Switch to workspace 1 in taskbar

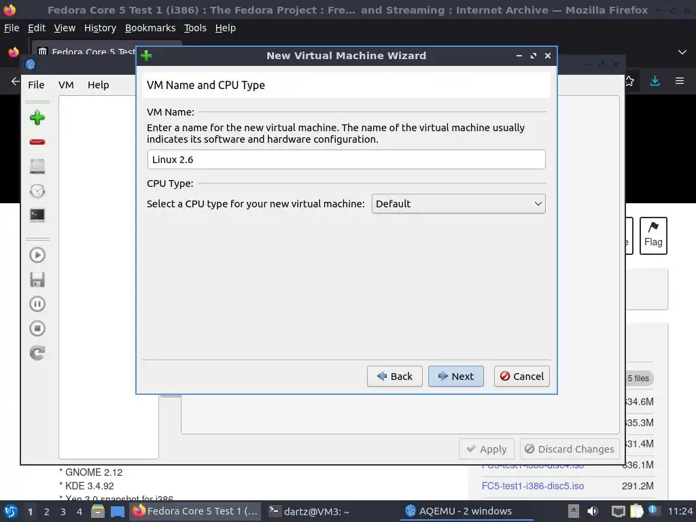(30, 512)
